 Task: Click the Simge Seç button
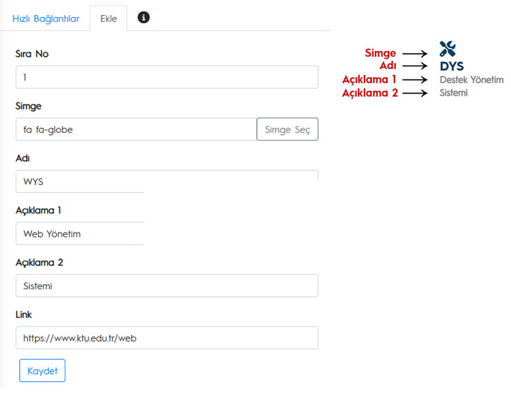(288, 129)
